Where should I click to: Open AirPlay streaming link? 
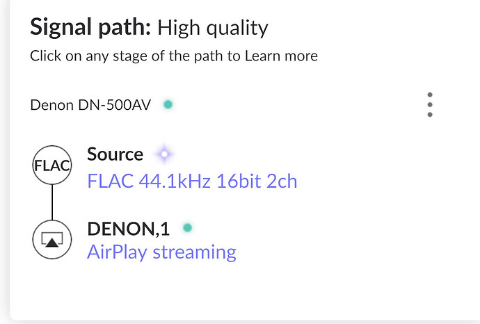pos(161,252)
